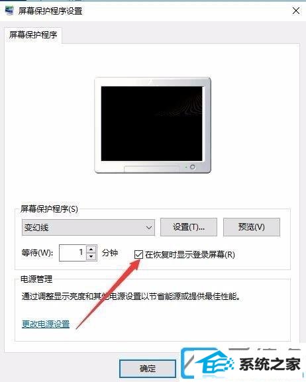Uncheck 在恢复时显示登录屏幕 checkbox
This screenshot has height=382, width=306.
(x=138, y=255)
